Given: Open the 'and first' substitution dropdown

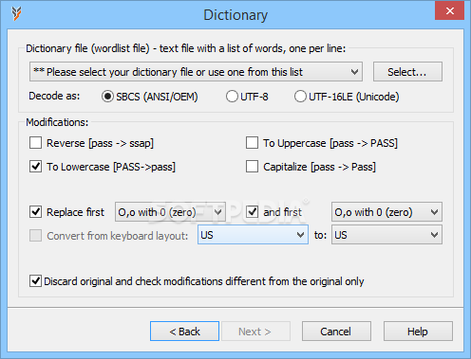Looking at the screenshot, I should point(386,212).
